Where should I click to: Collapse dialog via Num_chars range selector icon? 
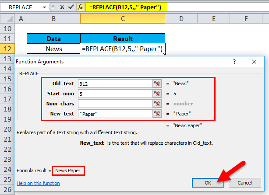point(157,104)
